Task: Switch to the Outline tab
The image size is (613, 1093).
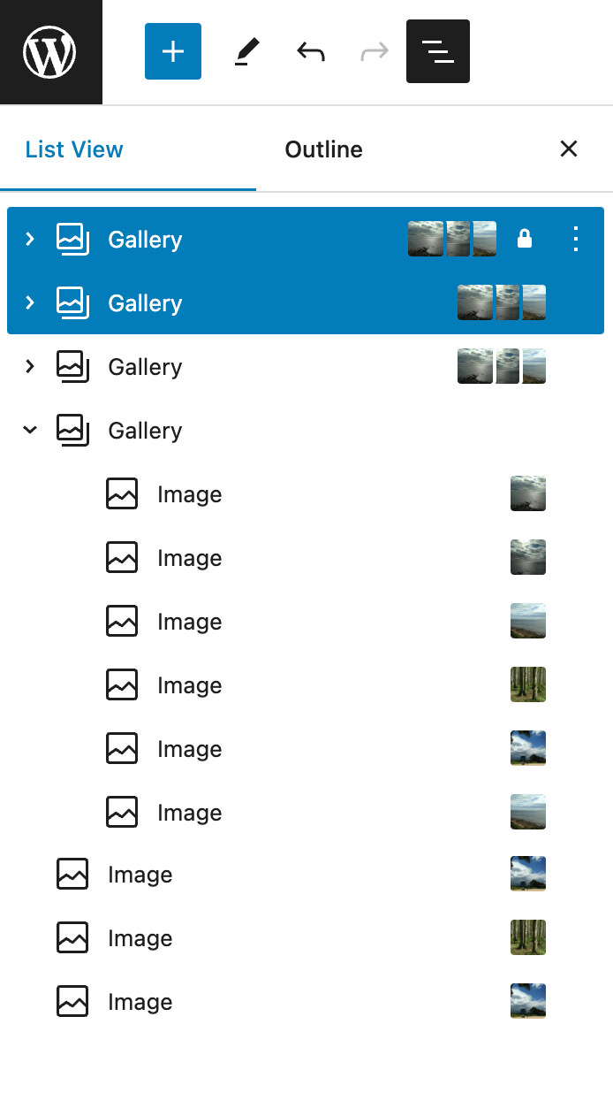Action: [323, 149]
